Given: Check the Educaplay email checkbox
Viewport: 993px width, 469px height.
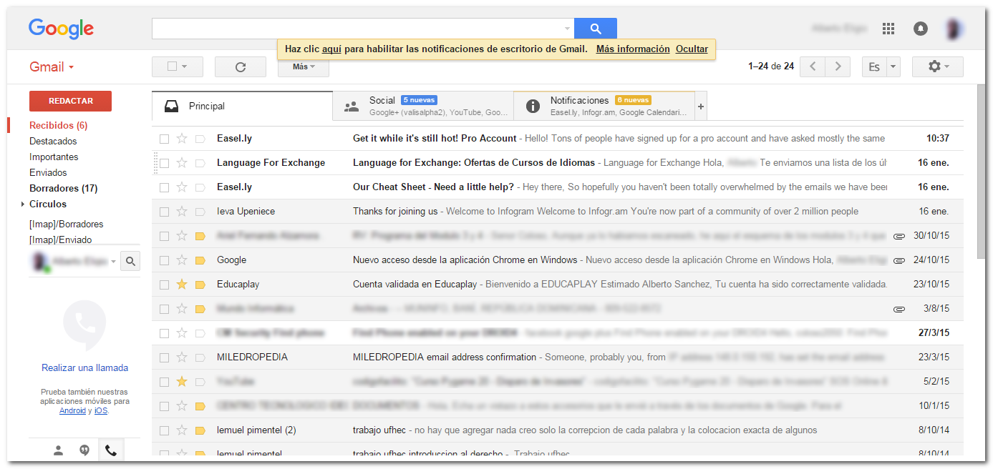Looking at the screenshot, I should (164, 285).
